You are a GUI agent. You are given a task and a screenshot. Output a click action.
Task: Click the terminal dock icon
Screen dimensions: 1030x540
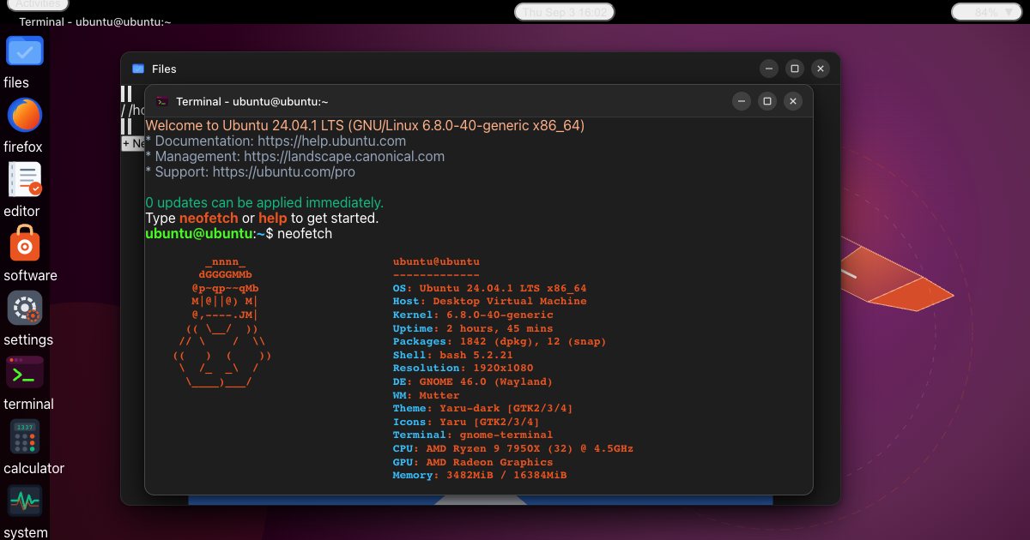point(25,372)
